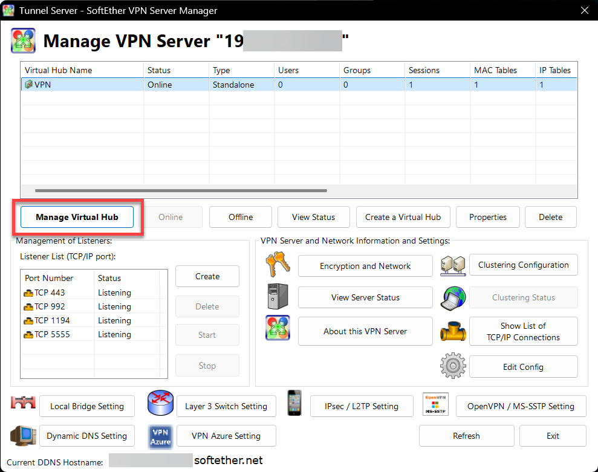Open About this VPN Server
Viewport: 598px width, 472px height.
pos(365,331)
